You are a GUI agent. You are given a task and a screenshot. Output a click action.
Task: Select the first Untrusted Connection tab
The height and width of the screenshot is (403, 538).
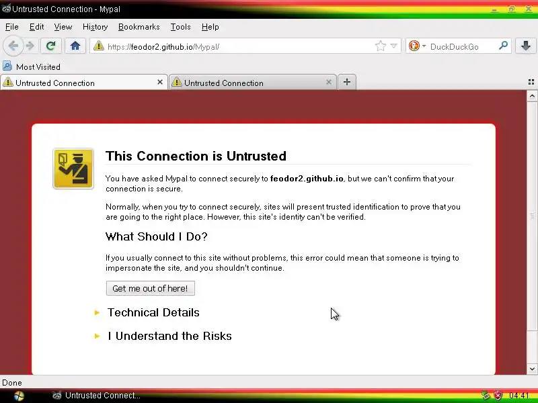pyautogui.click(x=83, y=83)
